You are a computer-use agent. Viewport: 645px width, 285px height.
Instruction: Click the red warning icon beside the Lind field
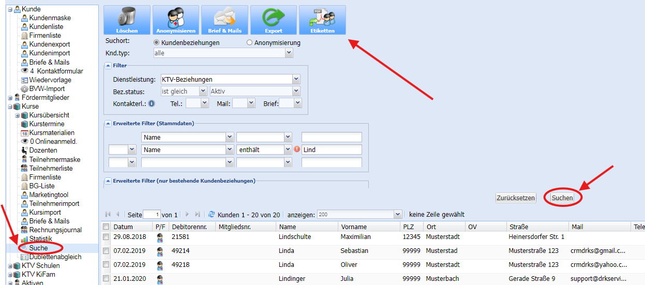pos(297,149)
